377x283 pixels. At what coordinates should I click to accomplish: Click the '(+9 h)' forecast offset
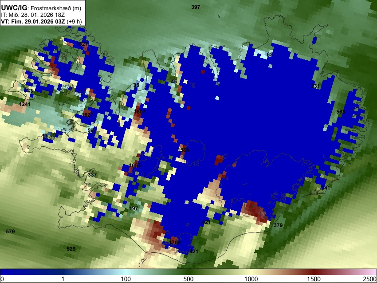pyautogui.click(x=74, y=21)
